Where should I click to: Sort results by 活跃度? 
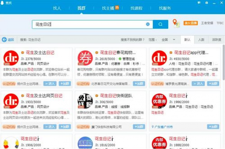pos(217,40)
